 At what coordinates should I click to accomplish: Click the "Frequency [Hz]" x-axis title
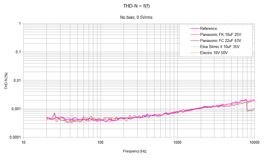pos(137,151)
